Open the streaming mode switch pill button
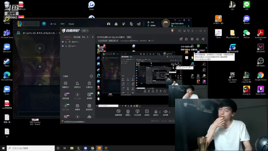This screenshot has height=151, width=268. [85, 31]
